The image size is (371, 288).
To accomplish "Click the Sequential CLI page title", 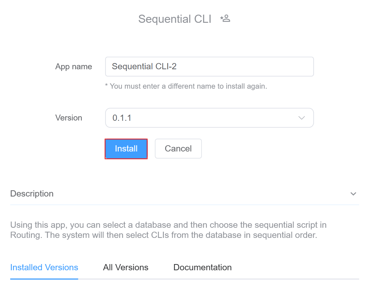I will [174, 19].
